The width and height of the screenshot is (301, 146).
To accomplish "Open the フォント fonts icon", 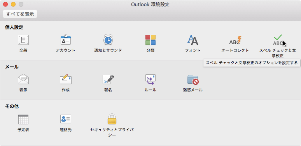I will click(193, 40).
